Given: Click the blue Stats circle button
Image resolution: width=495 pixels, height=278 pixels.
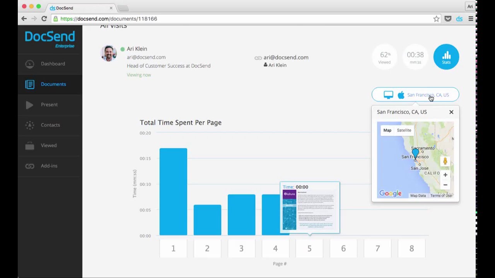Looking at the screenshot, I should click(x=446, y=57).
